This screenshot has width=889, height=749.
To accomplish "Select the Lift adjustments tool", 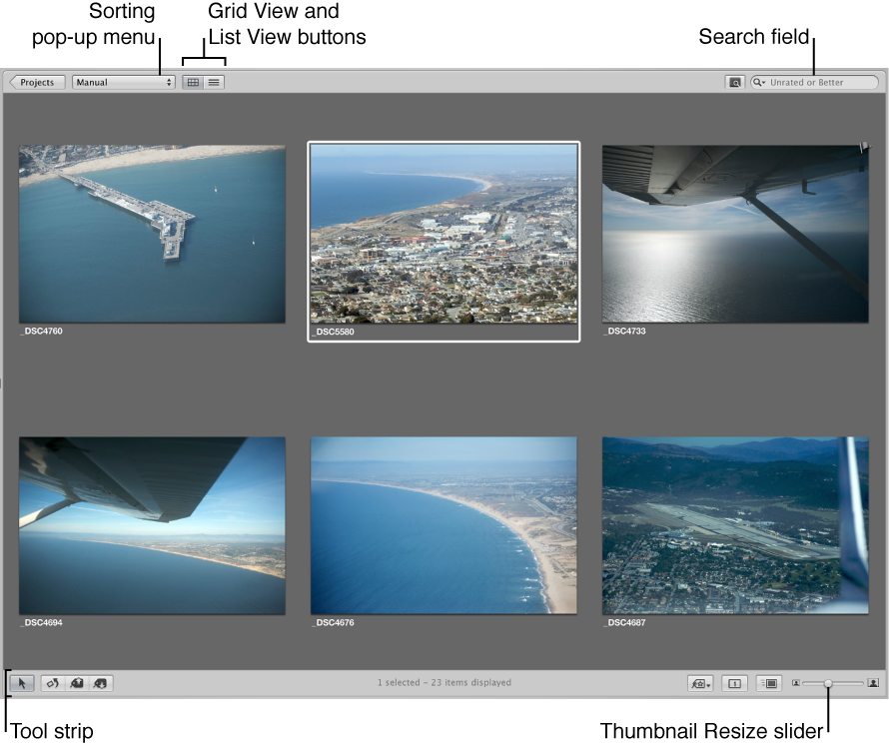I will [x=77, y=683].
